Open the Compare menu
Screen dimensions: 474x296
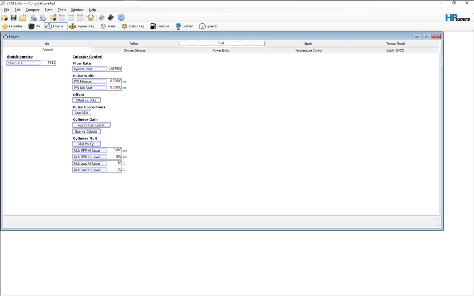(x=33, y=10)
